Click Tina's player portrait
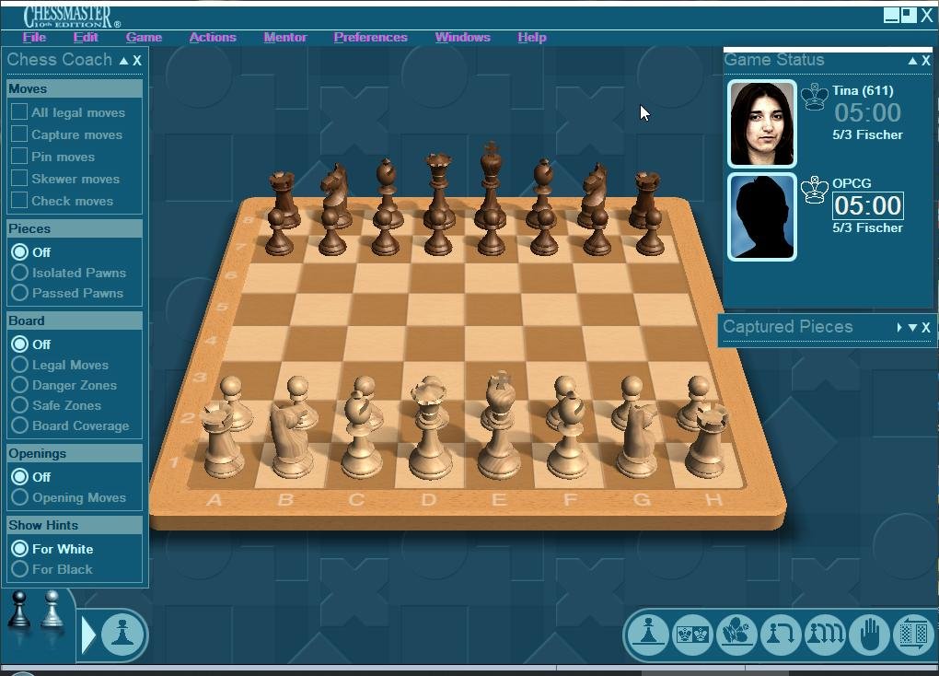The image size is (939, 676). click(x=761, y=123)
